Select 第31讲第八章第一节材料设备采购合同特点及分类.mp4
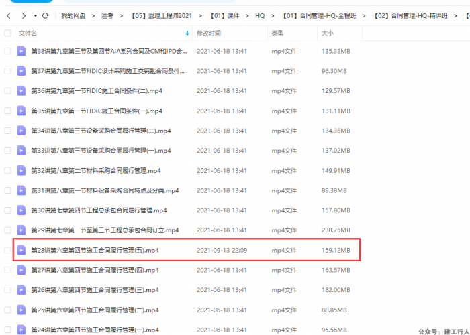470x335 pixels. (x=105, y=190)
